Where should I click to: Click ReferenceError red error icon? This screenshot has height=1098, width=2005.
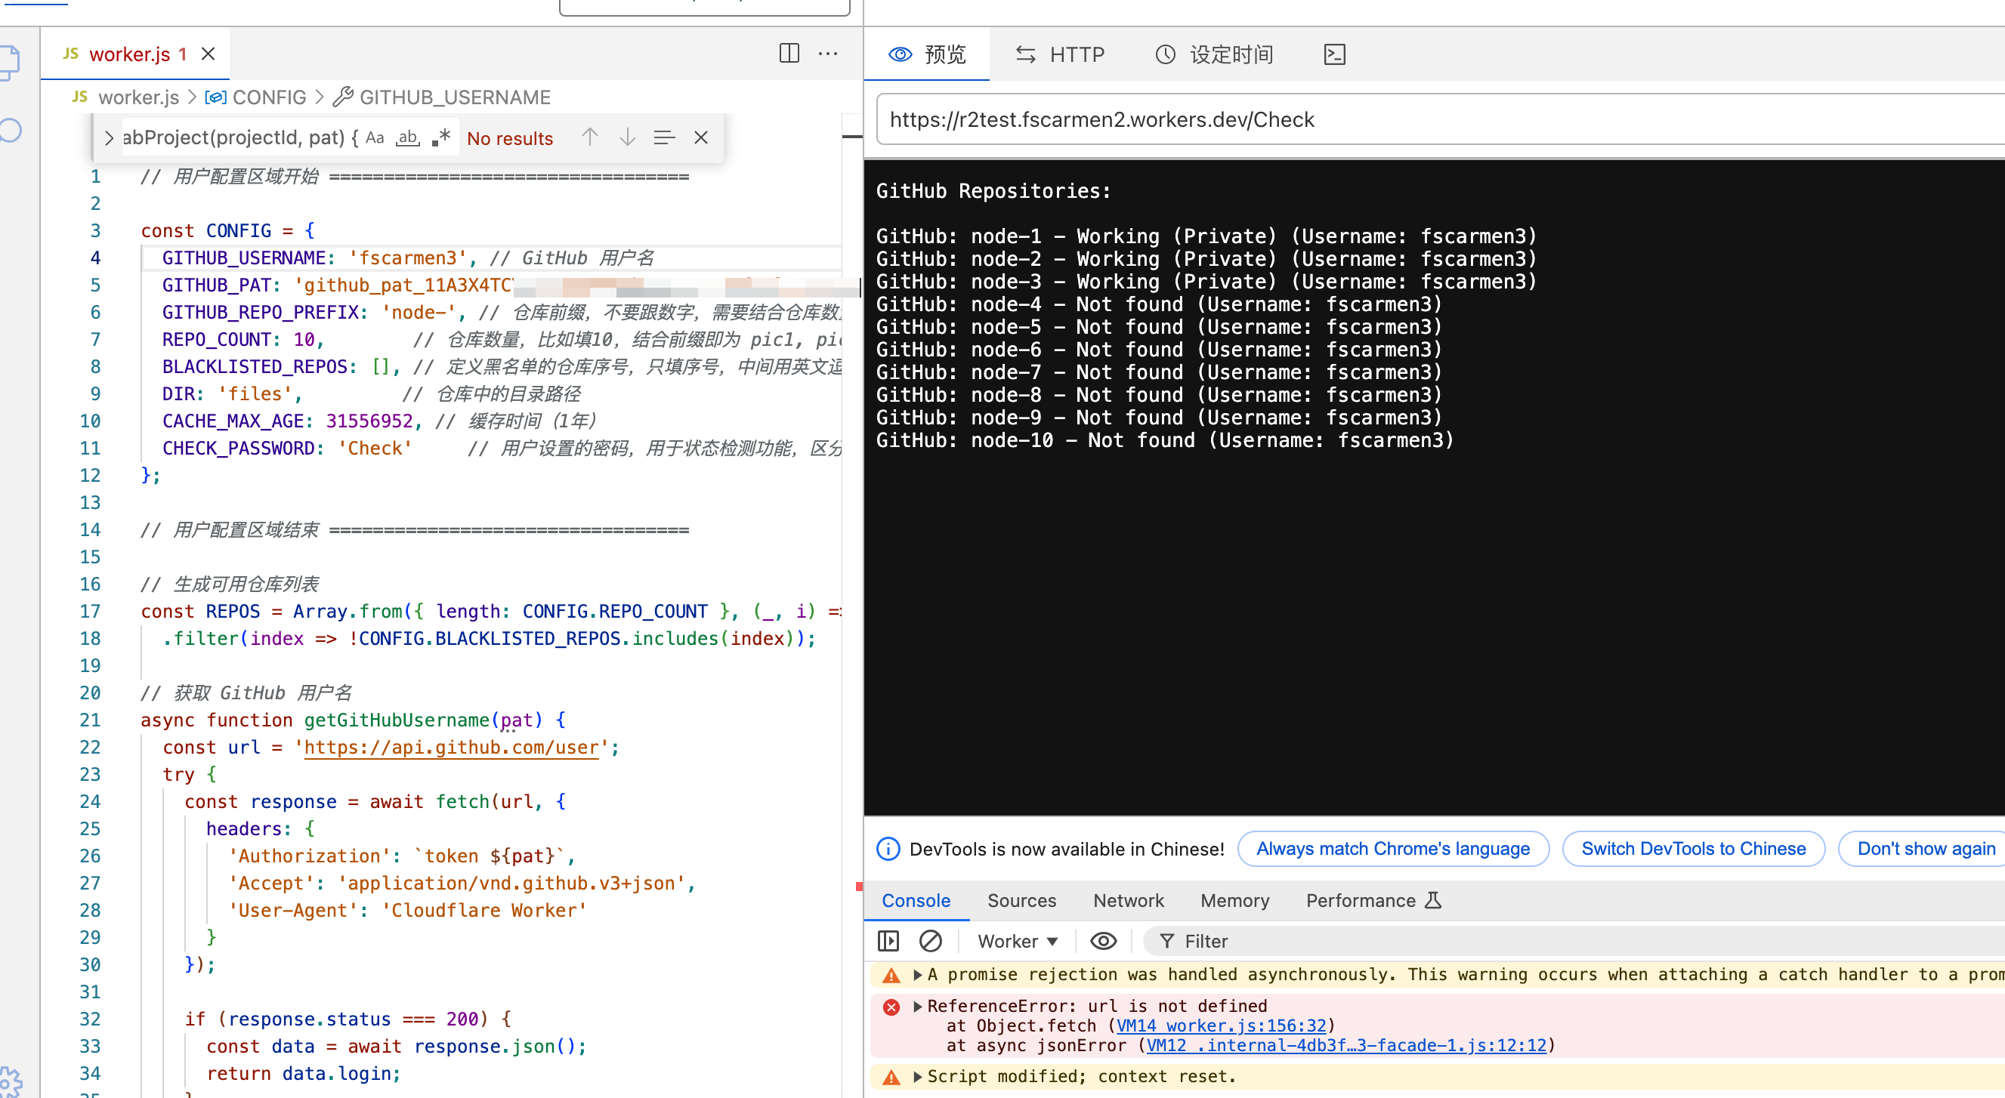tap(891, 1007)
